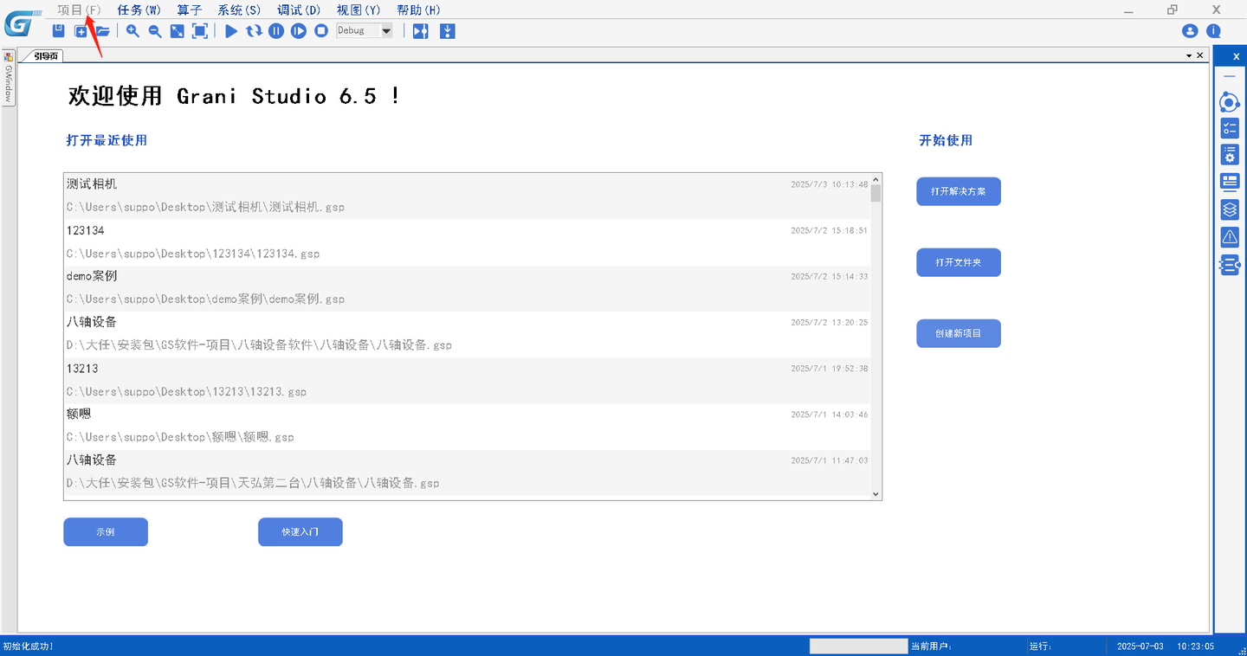Image resolution: width=1247 pixels, height=656 pixels.
Task: Open recent project 测试相机
Action: [x=467, y=196]
